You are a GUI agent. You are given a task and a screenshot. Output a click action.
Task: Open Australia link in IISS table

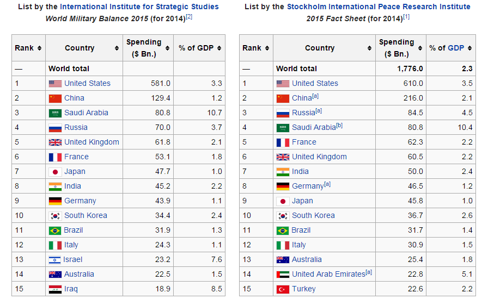(x=79, y=274)
